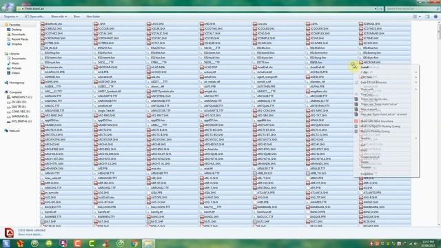
Task: Open Downloads in the navigation pane
Action: point(19,34)
